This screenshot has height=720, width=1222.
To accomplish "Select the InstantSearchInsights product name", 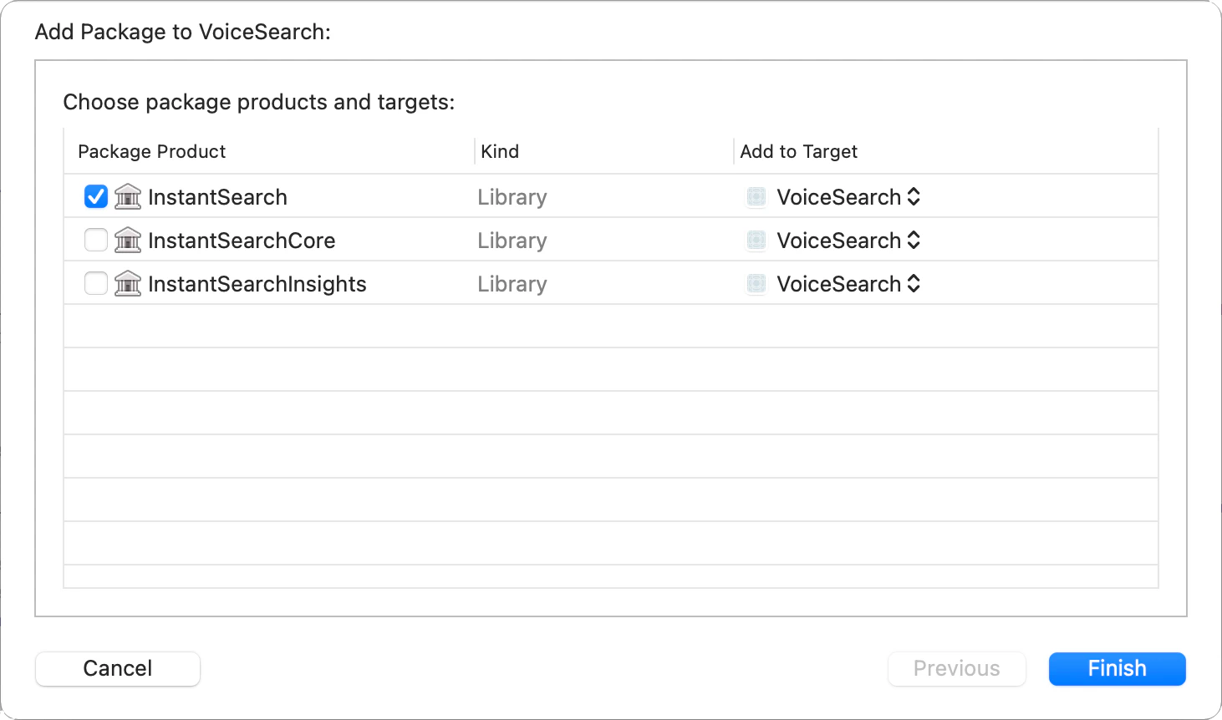I will (x=257, y=284).
